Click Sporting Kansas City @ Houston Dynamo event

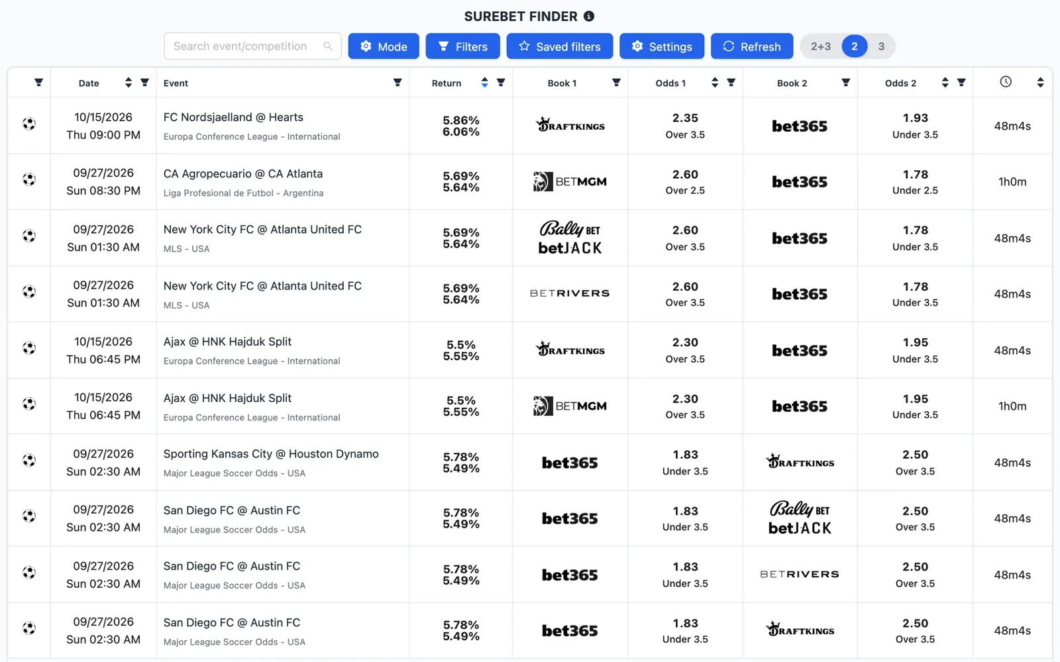point(271,454)
